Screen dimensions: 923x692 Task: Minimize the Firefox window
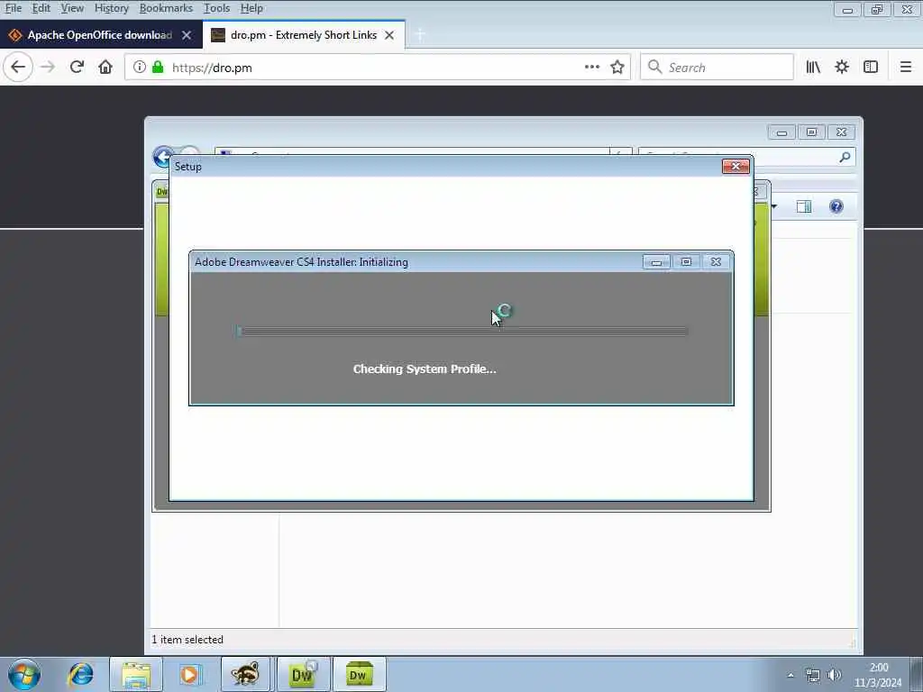(x=847, y=9)
